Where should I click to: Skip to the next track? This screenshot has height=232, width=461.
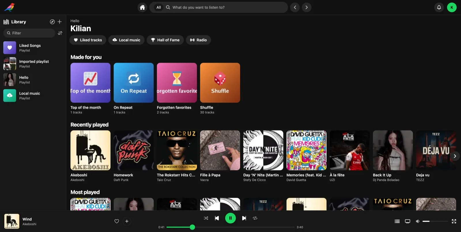point(244,218)
